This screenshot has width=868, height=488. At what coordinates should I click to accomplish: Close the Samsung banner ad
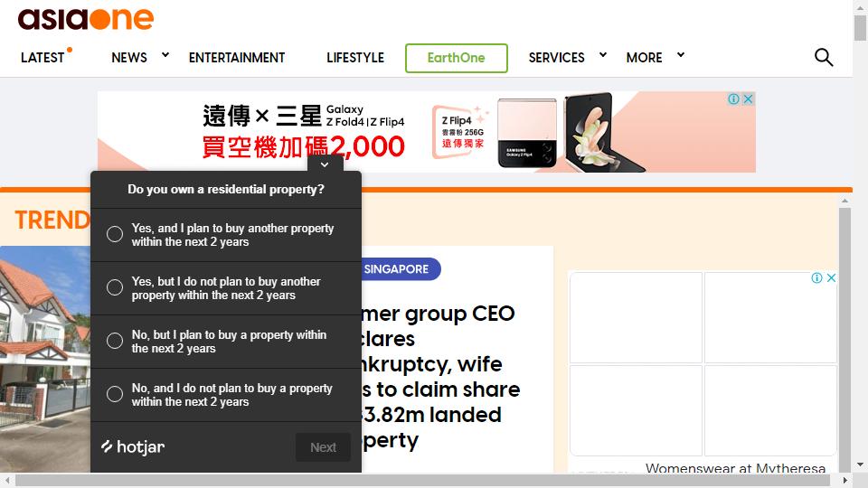(748, 99)
